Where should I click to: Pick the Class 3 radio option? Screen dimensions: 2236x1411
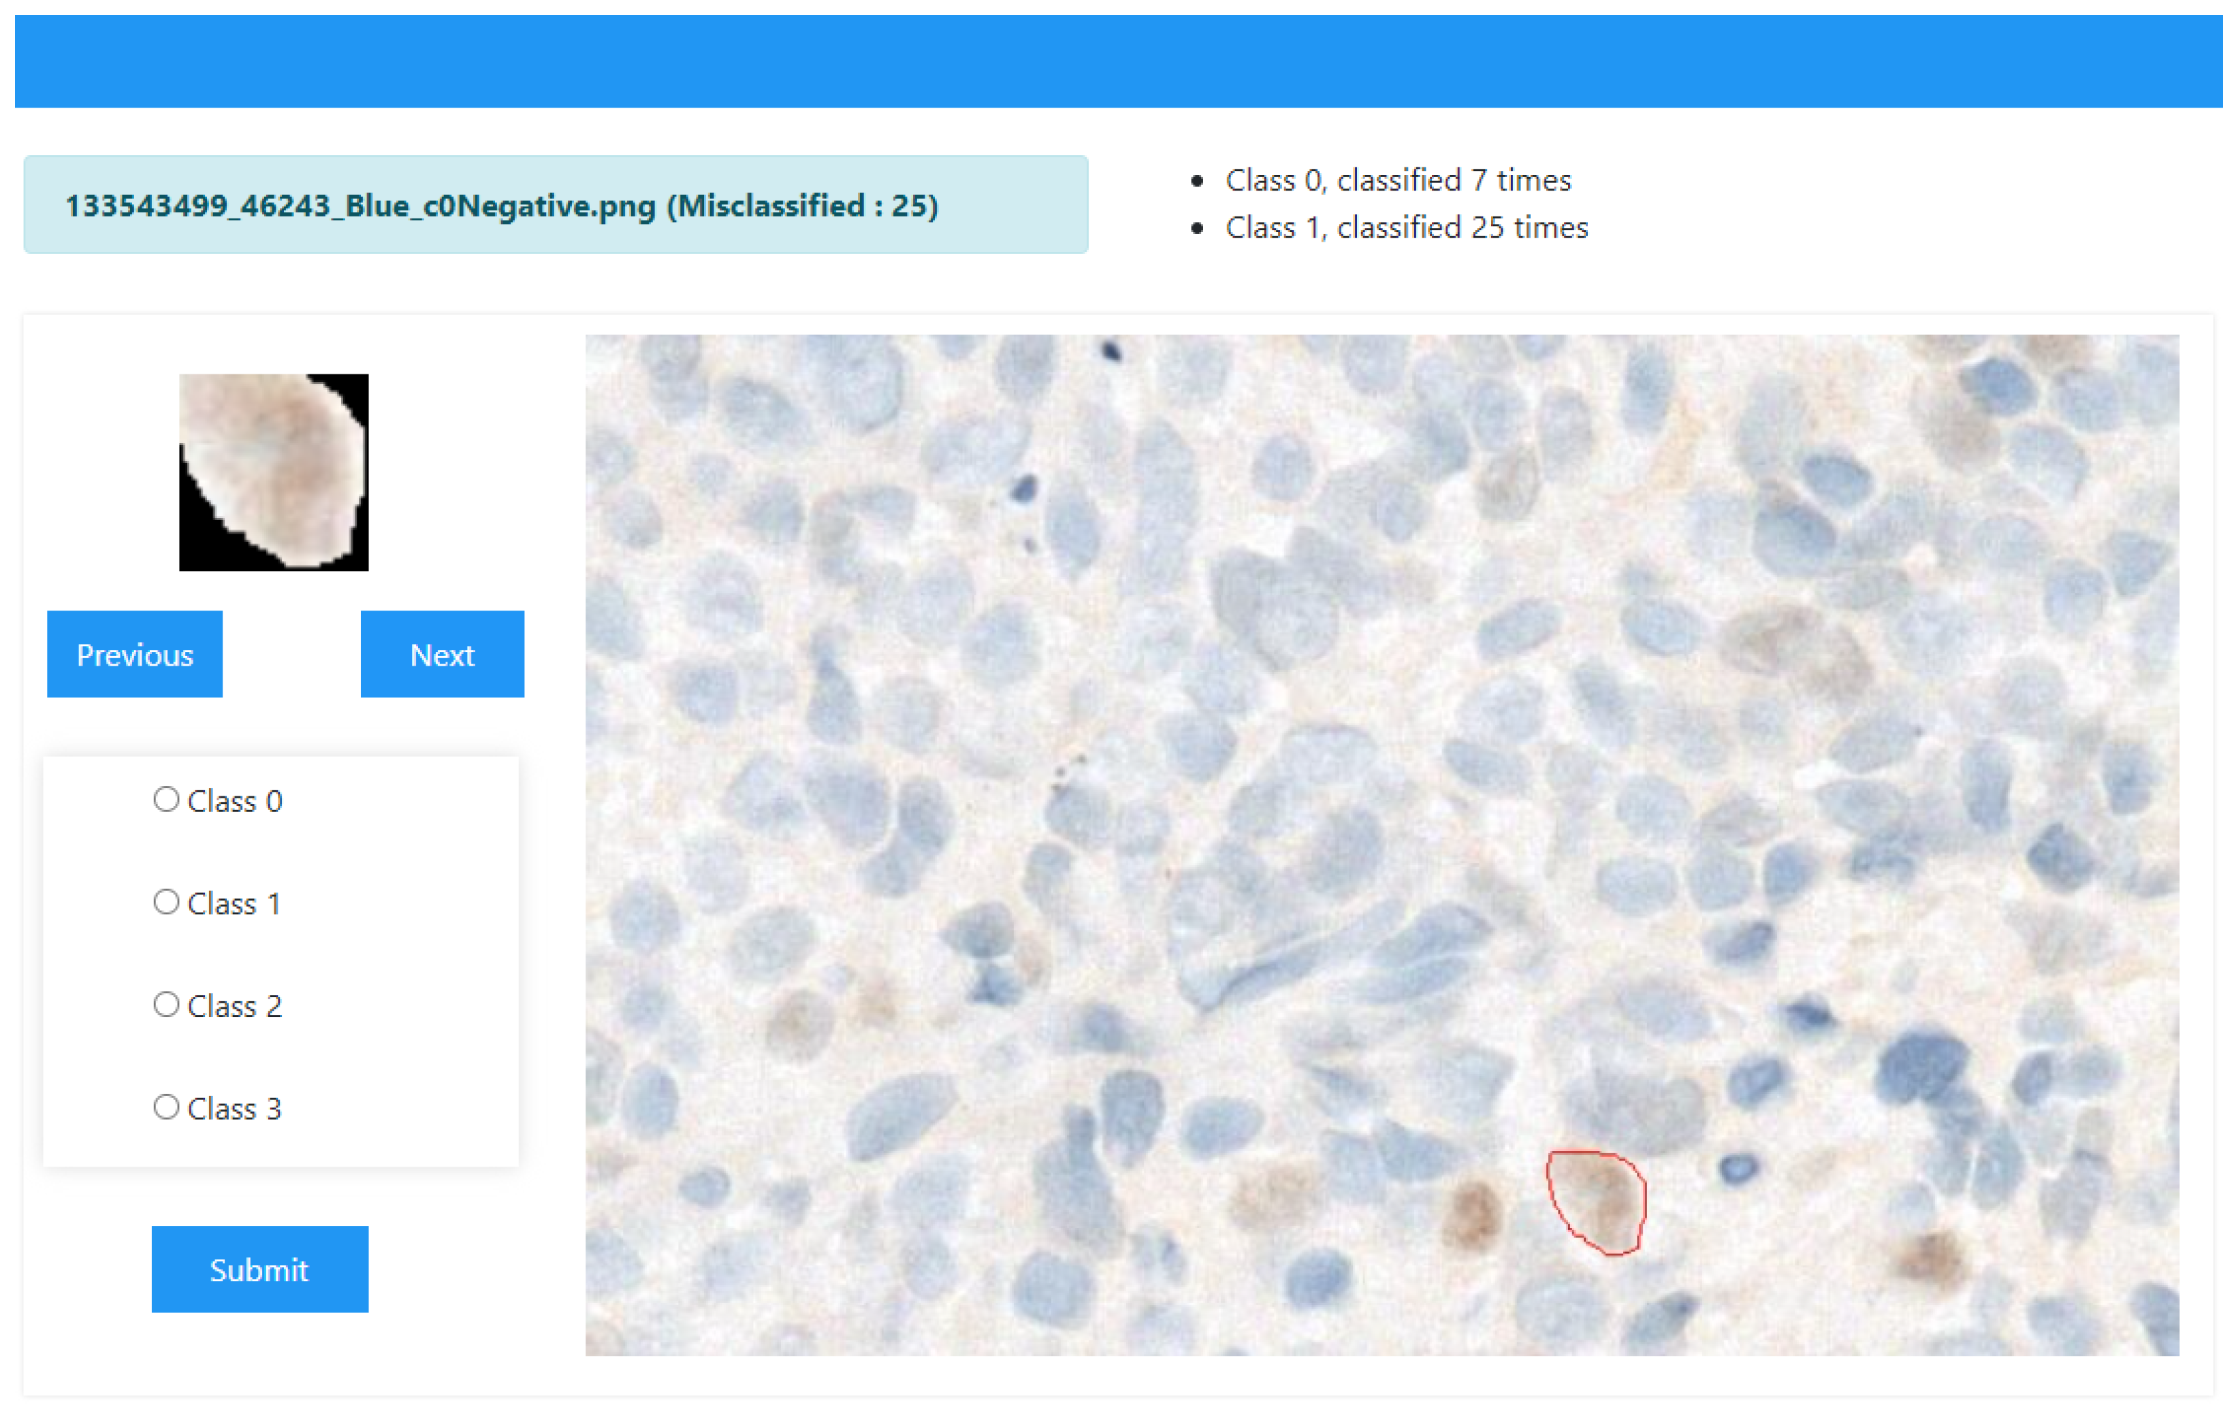166,1107
